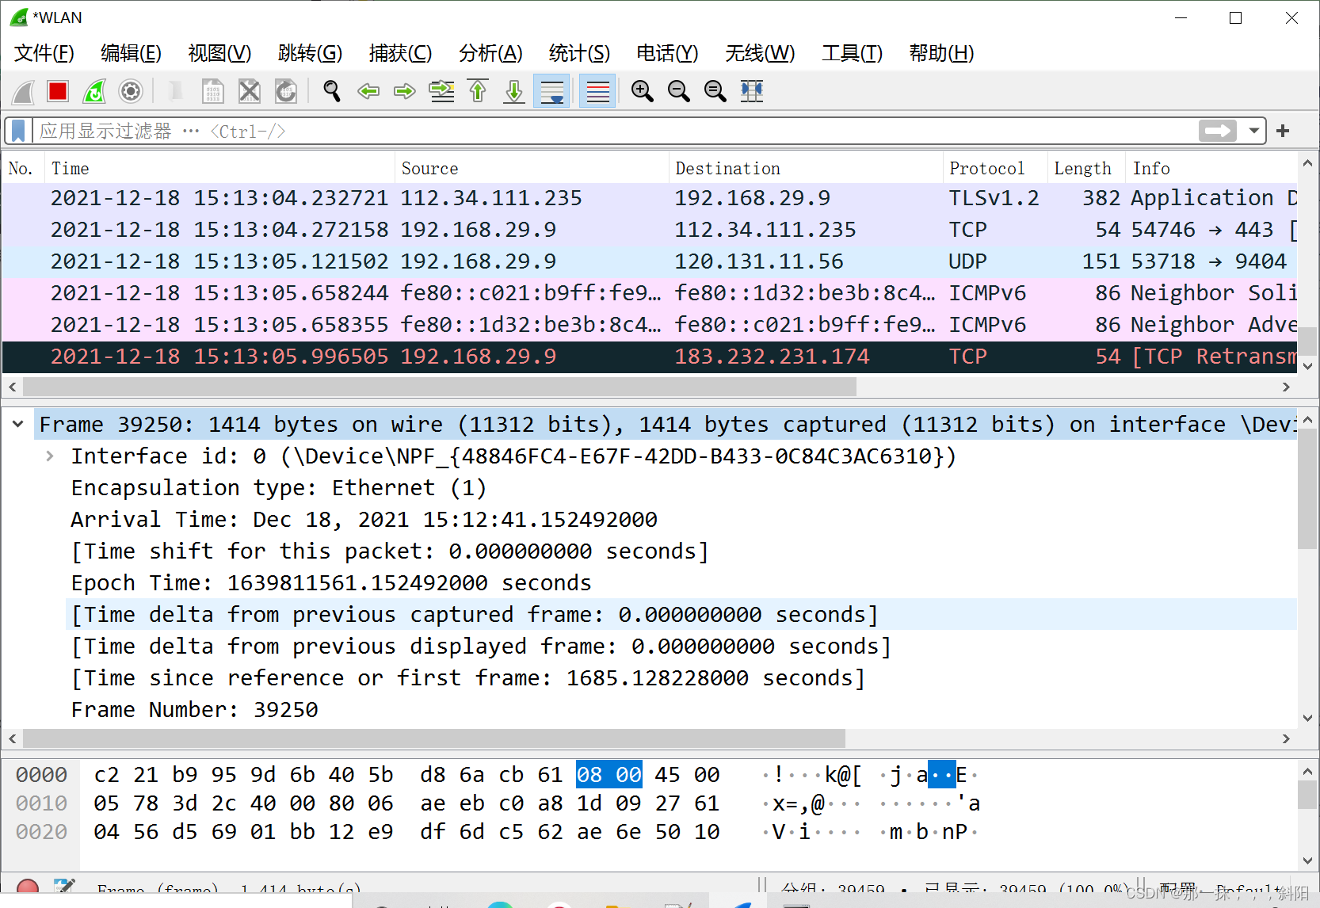1320x908 pixels.
Task: Add a display filter button with plus icon
Action: point(1284,131)
